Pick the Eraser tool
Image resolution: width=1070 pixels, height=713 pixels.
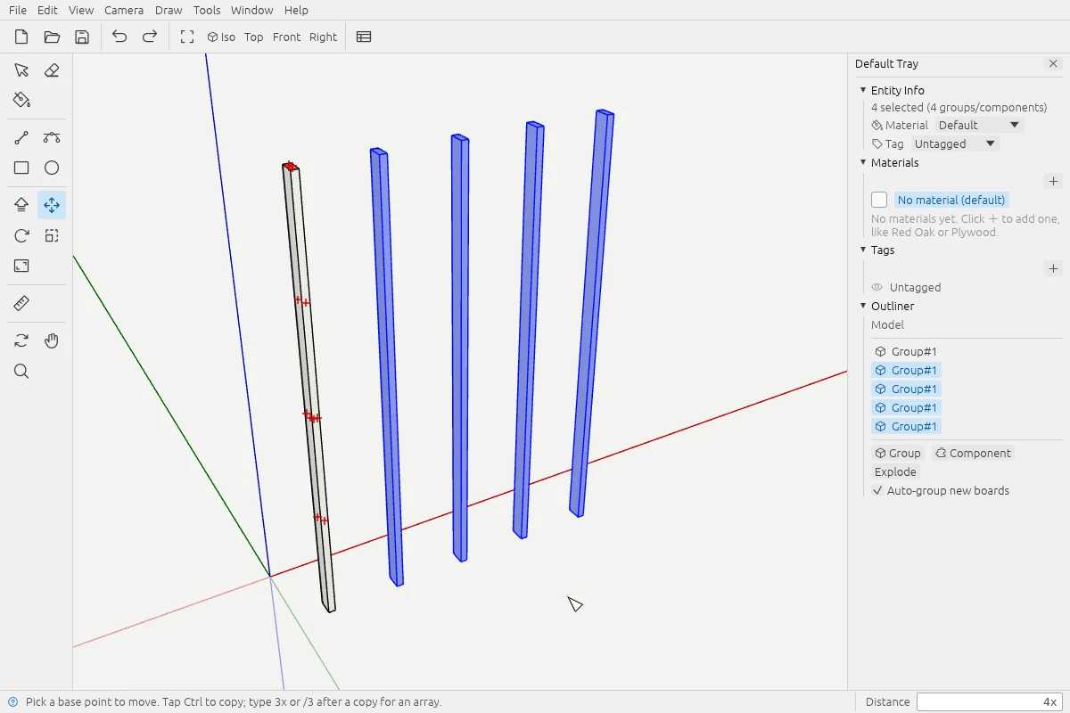pyautogui.click(x=52, y=70)
